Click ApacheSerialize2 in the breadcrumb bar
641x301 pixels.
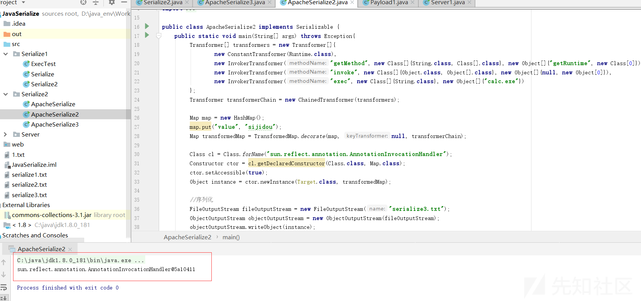(188, 237)
